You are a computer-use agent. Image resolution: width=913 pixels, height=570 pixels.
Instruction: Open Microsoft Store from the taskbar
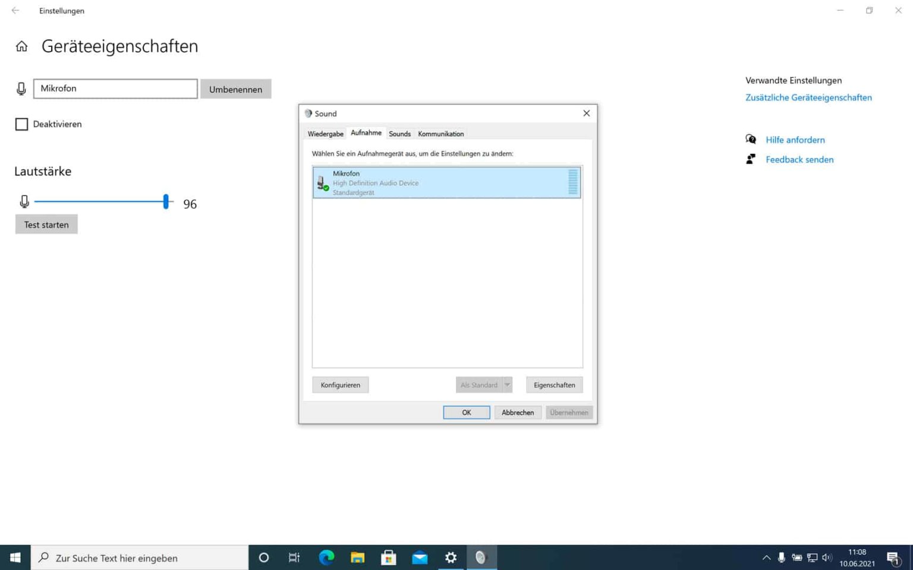tap(389, 558)
